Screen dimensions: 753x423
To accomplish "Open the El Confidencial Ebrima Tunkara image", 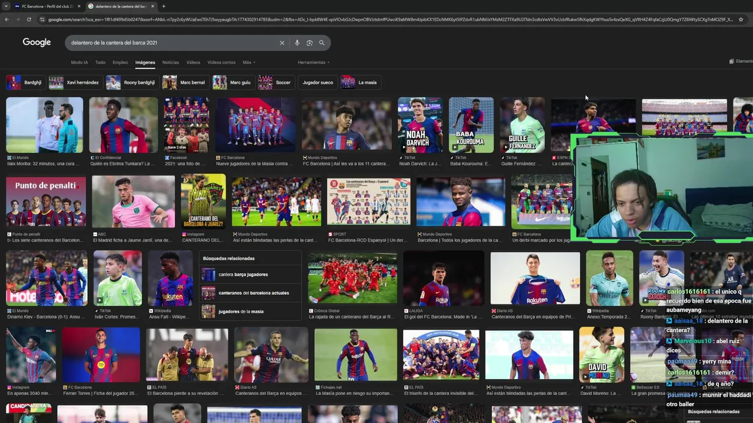I will [x=124, y=125].
